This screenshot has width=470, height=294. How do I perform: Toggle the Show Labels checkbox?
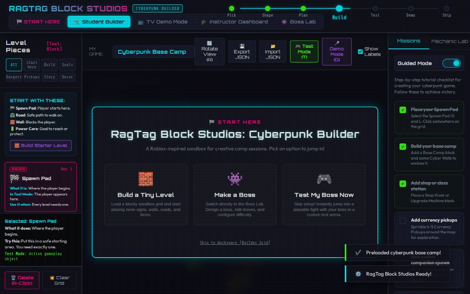[361, 51]
